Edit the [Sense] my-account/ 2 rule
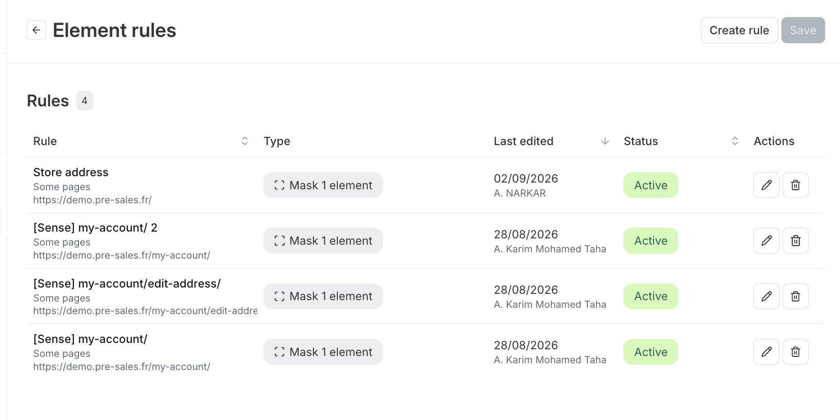 click(766, 241)
